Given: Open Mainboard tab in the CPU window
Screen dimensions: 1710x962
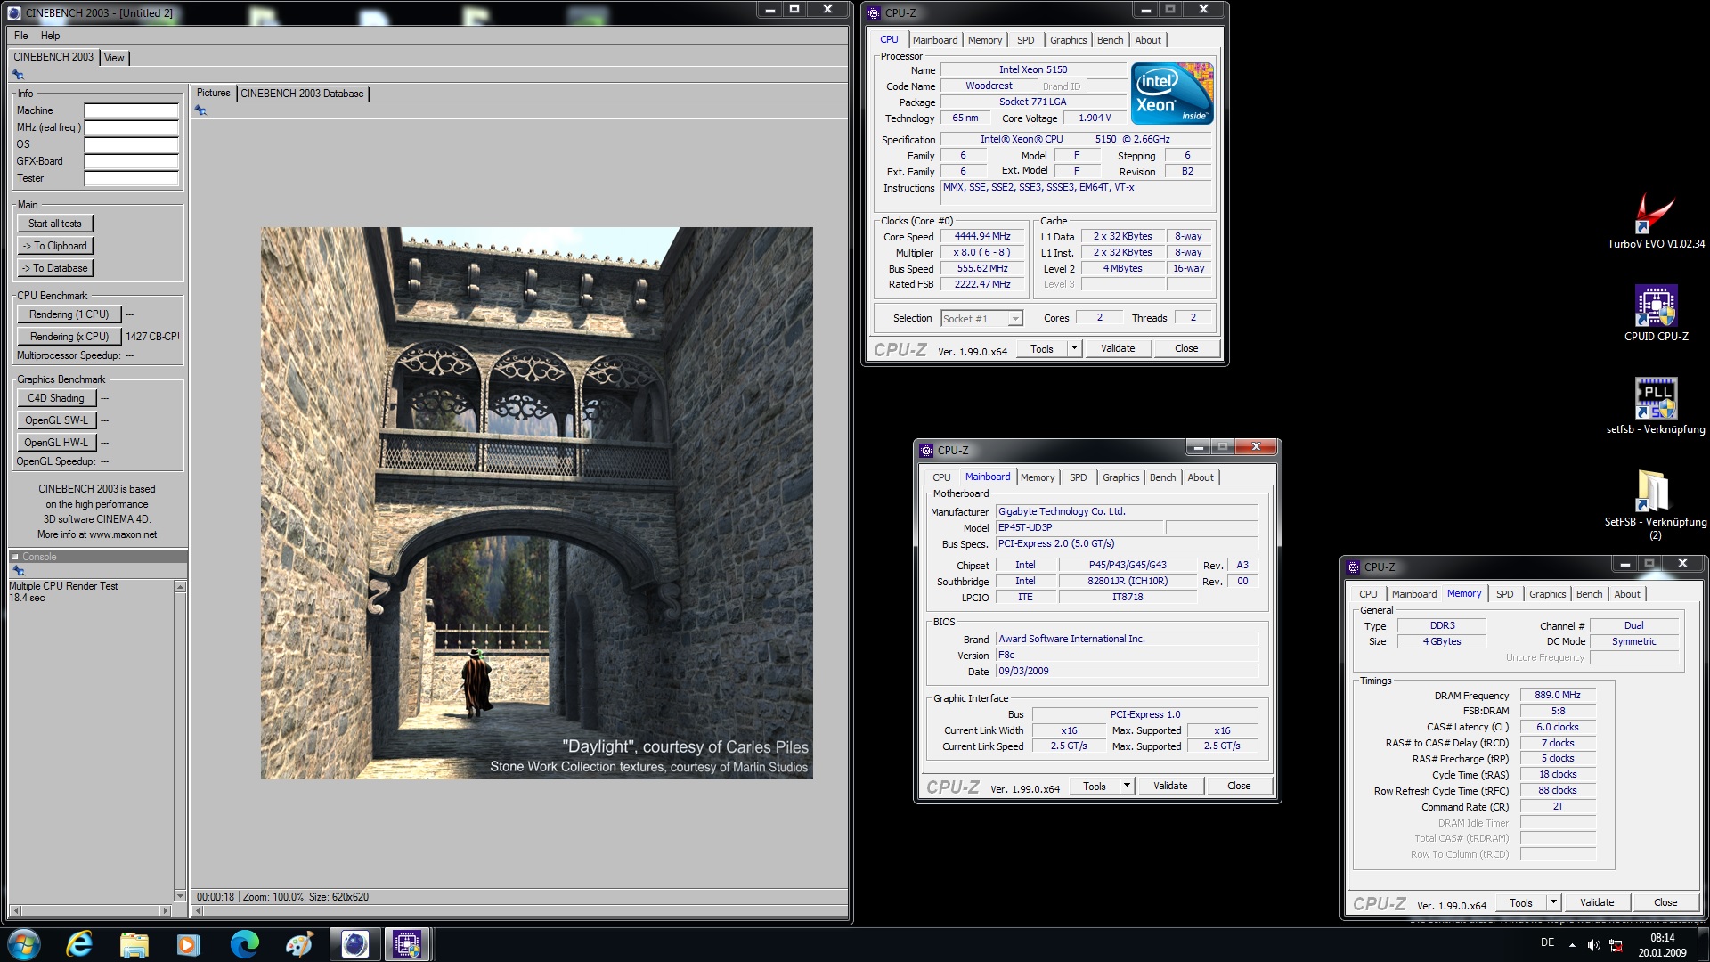Looking at the screenshot, I should click(x=935, y=40).
